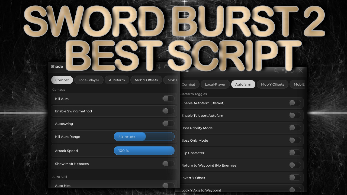This screenshot has width=347, height=195.
Task: Switch to the Autofarm tab in the left window
Action: click(x=117, y=80)
